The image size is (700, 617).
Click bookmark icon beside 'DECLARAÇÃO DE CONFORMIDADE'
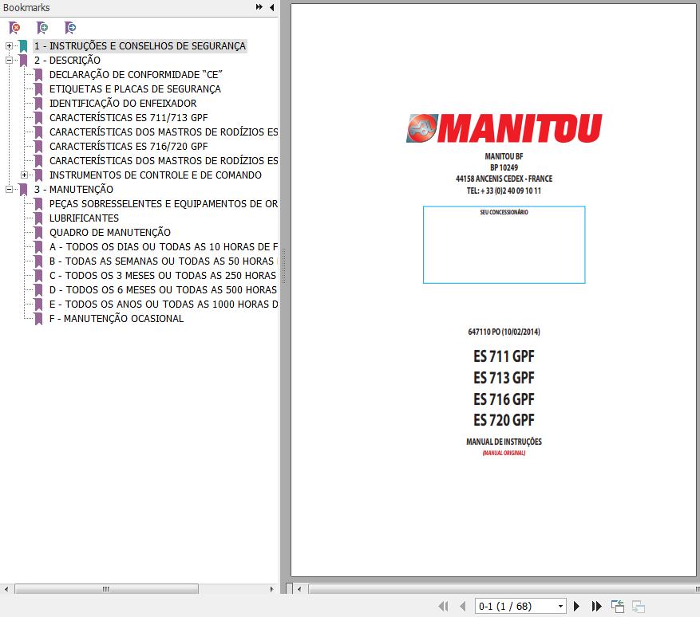(x=39, y=75)
